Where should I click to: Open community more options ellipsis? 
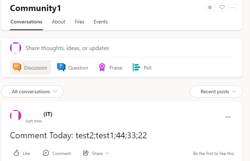coord(232,7)
